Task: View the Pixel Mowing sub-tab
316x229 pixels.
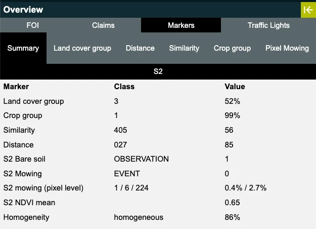Action: tap(287, 48)
